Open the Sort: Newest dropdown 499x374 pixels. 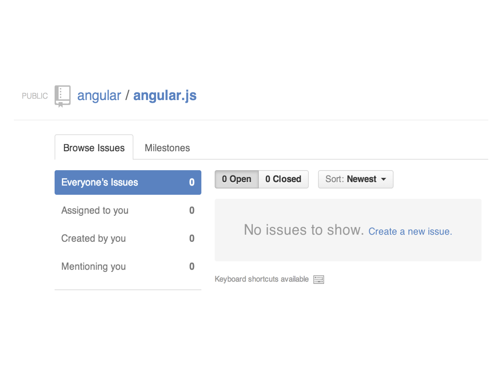click(356, 179)
